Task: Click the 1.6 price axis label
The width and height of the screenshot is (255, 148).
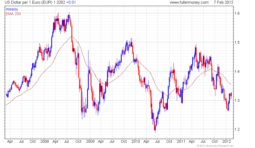Action: click(x=237, y=13)
